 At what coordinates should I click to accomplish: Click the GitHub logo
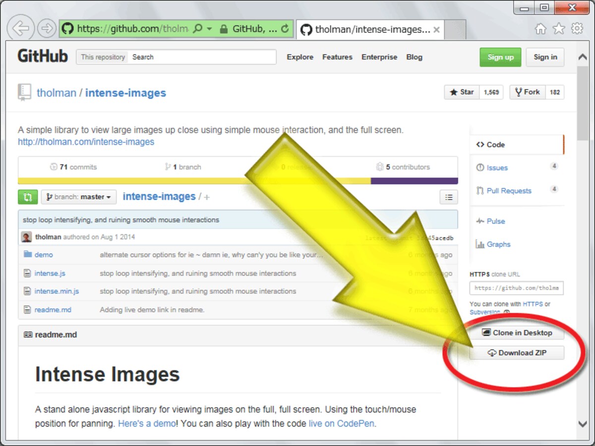tap(43, 56)
